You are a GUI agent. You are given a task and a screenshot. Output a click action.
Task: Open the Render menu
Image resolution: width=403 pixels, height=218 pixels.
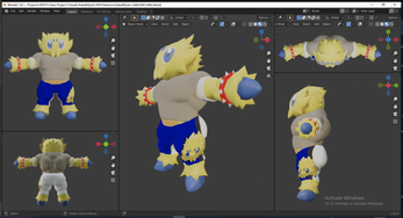[31, 11]
